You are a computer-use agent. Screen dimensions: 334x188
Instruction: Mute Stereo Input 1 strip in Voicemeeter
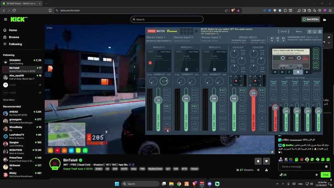tap(167, 129)
